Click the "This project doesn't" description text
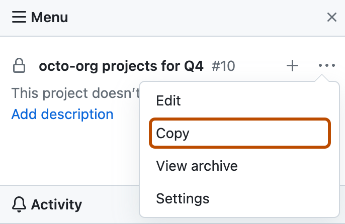The height and width of the screenshot is (224, 345). click(x=75, y=93)
